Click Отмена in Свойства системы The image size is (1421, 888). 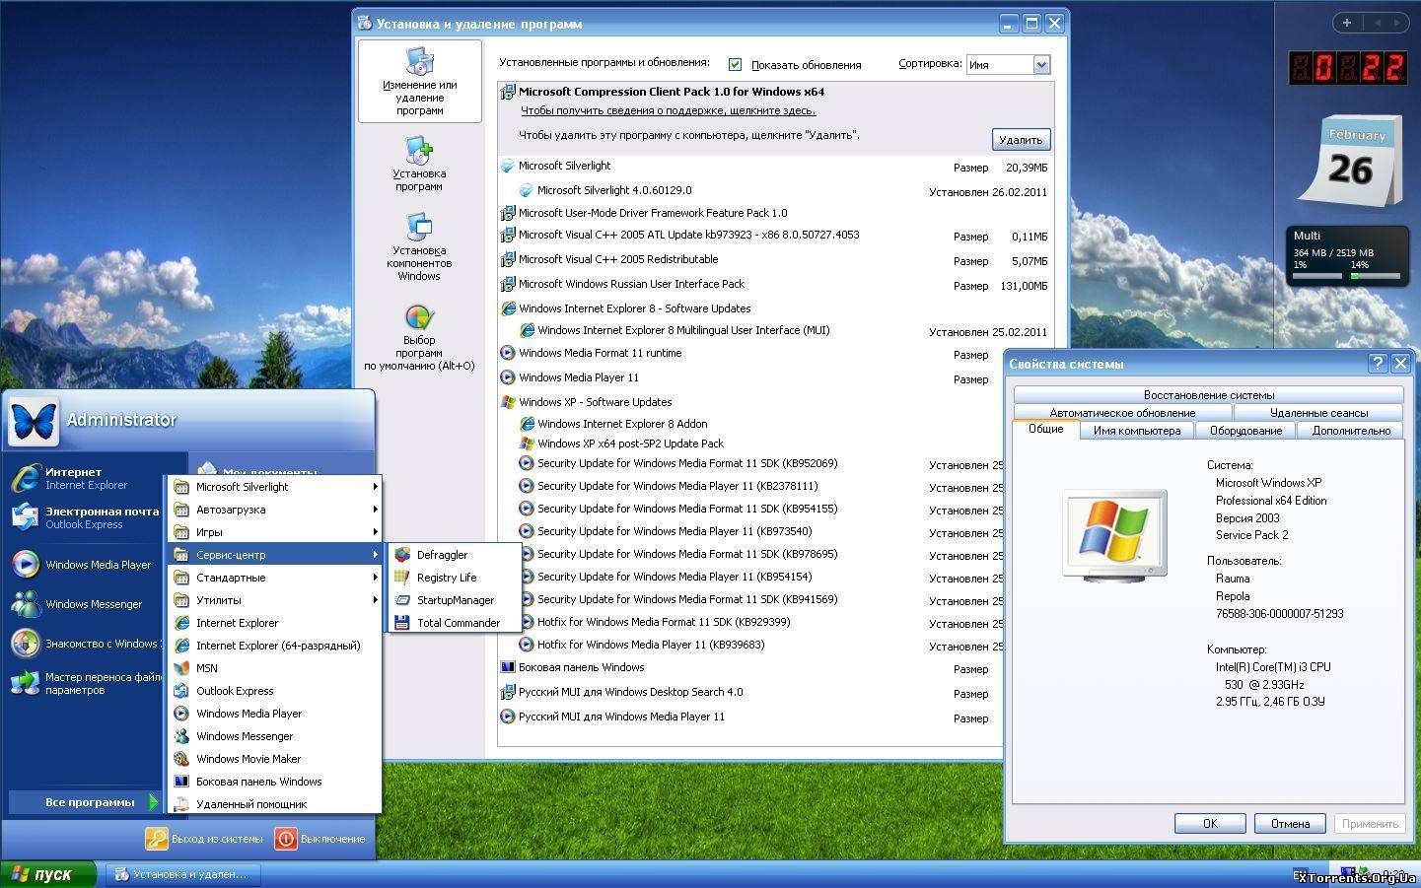pyautogui.click(x=1290, y=823)
